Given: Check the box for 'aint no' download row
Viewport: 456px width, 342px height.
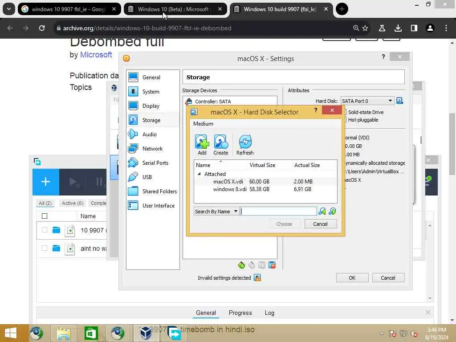Looking at the screenshot, I should (x=45, y=248).
